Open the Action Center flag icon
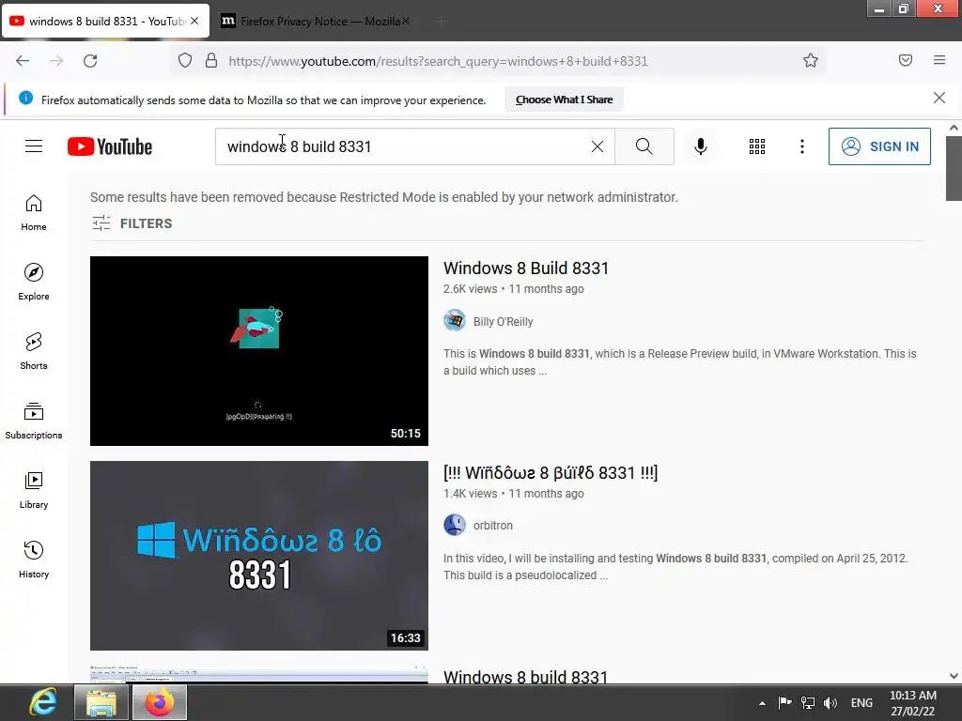This screenshot has height=721, width=962. (784, 702)
